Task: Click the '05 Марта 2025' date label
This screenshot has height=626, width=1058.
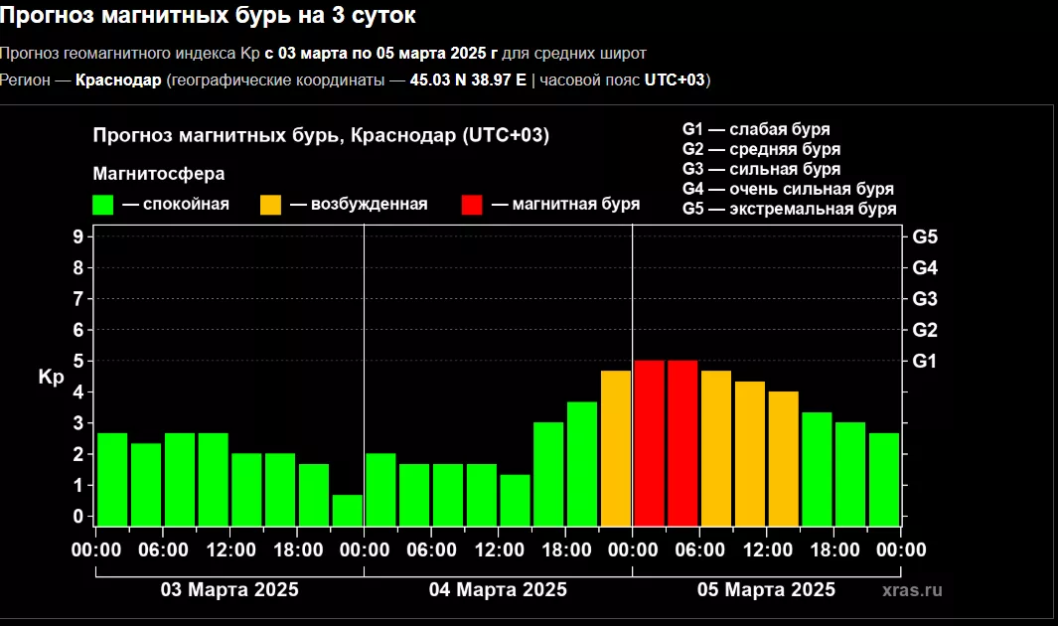Action: 766,589
